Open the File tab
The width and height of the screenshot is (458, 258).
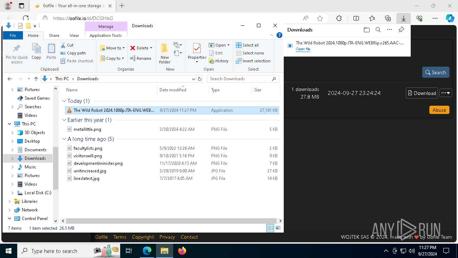tap(13, 35)
